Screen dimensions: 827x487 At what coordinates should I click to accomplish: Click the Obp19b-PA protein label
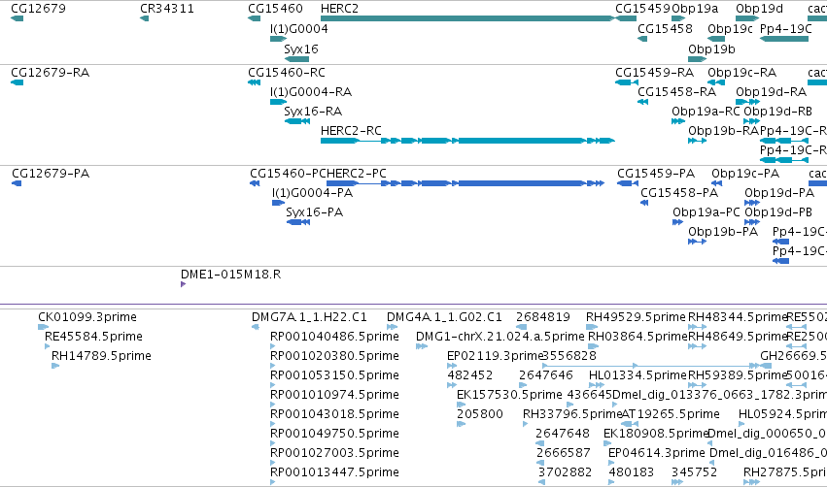pos(723,232)
